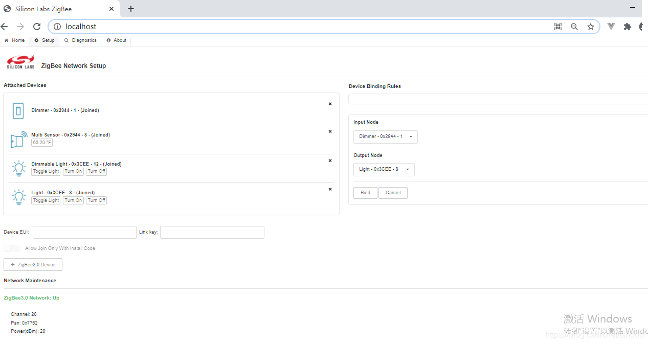648x344 pixels.
Task: Click the 'ZigBee Network Setup' heading
Action: pos(74,66)
